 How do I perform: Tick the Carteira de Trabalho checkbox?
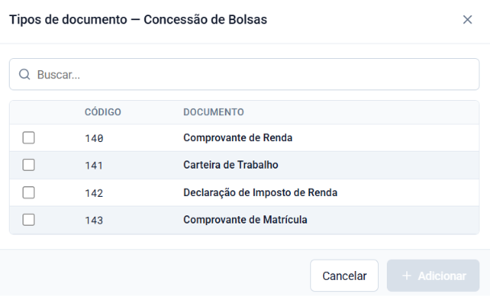(x=28, y=165)
